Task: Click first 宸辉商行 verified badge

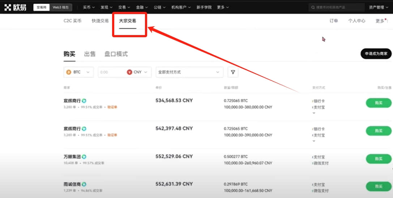Action: click(84, 101)
